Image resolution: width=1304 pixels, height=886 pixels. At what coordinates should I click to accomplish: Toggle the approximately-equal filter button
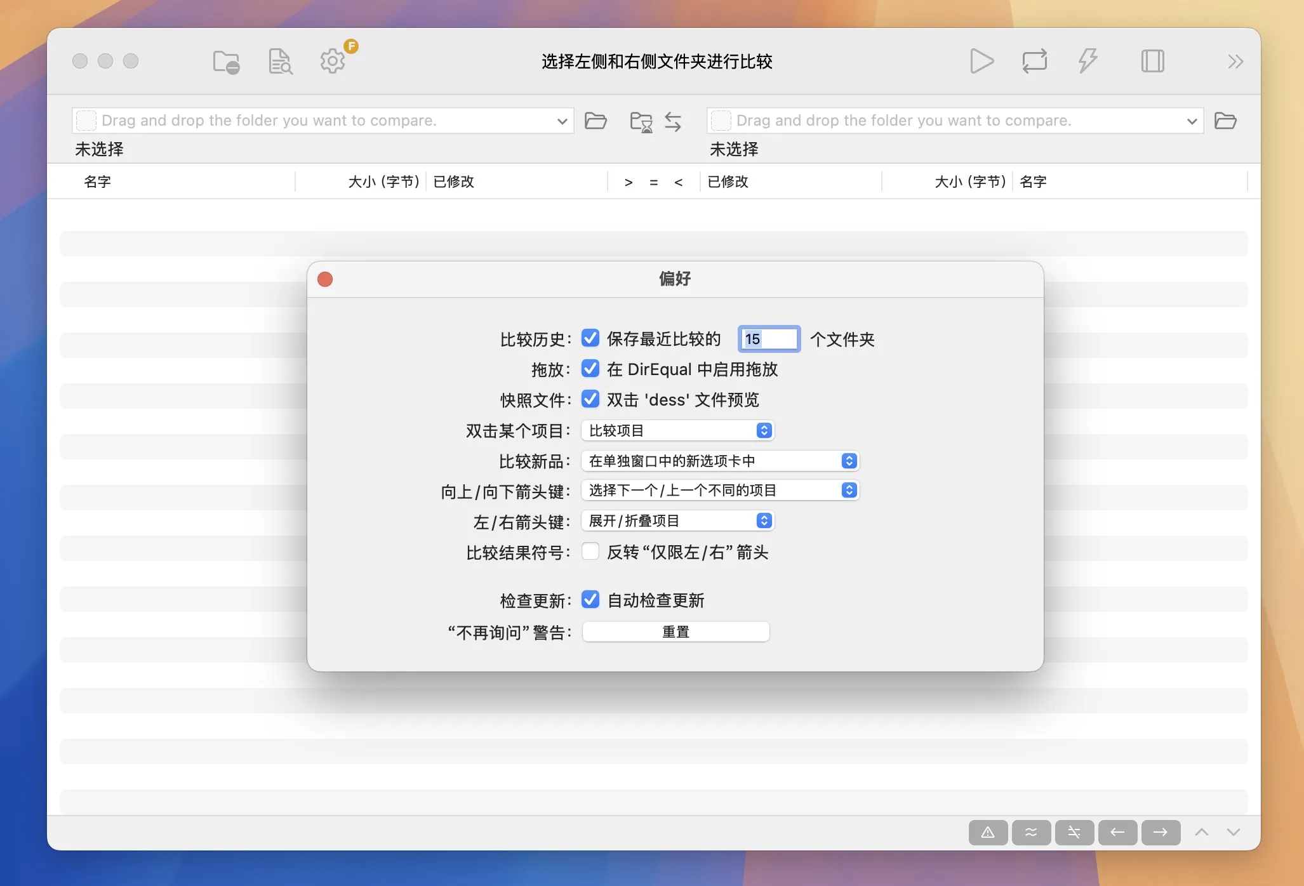click(x=1031, y=832)
